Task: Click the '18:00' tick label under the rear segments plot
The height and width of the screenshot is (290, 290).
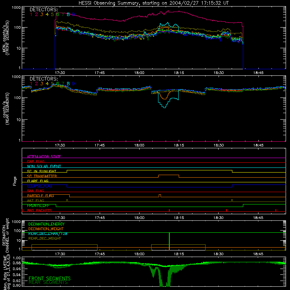Action: [139, 145]
